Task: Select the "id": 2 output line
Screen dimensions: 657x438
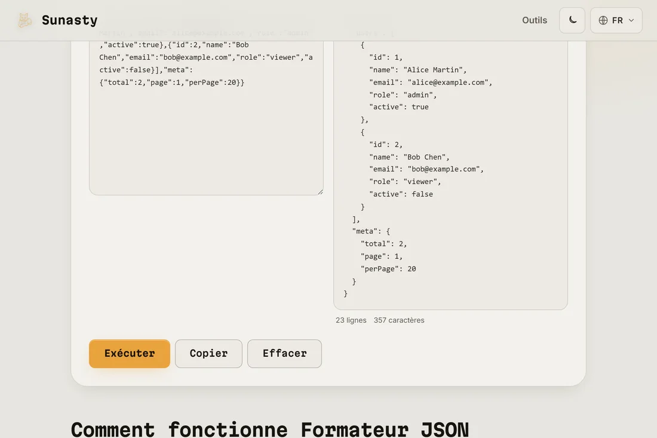Action: tap(385, 145)
